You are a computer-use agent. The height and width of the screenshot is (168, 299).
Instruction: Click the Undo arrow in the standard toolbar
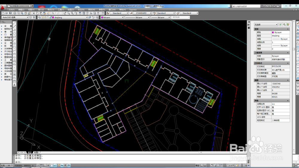[x=53, y=13]
